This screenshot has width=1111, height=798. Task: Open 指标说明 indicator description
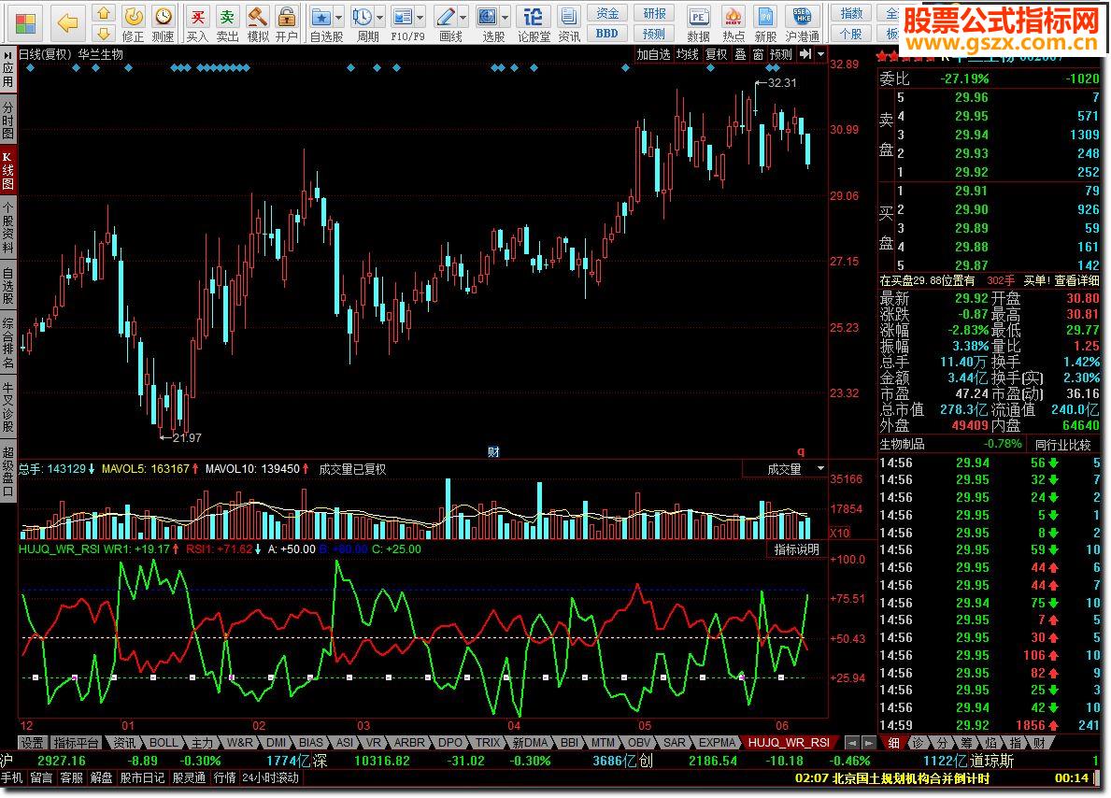coord(796,549)
